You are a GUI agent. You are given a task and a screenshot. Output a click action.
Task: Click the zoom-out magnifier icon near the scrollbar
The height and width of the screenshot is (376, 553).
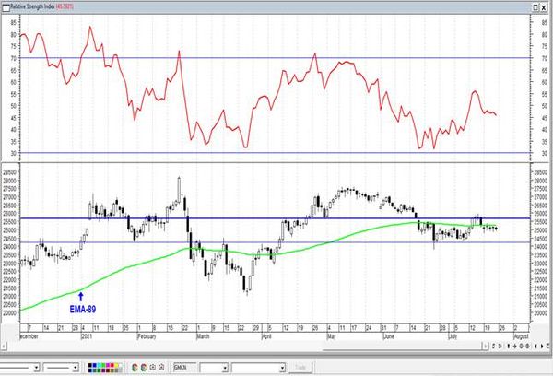[x=527, y=346]
